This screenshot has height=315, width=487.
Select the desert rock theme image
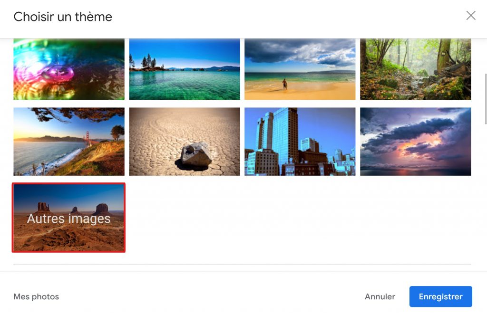click(x=185, y=142)
